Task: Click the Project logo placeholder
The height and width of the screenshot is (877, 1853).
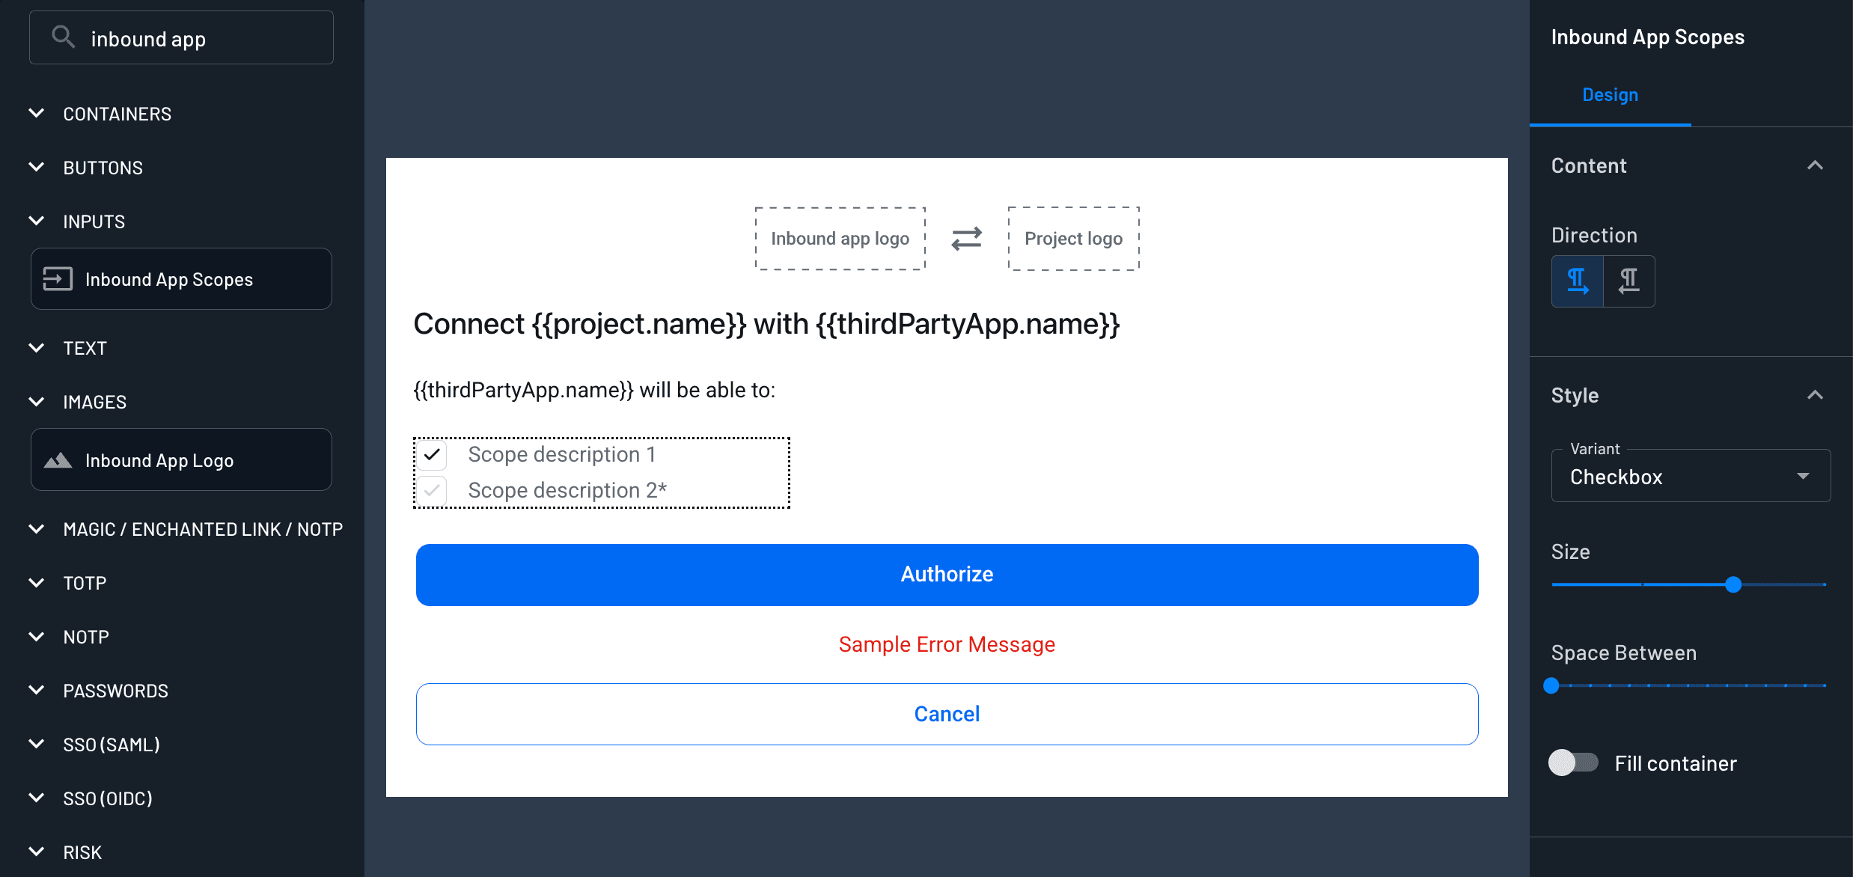Action: click(x=1073, y=238)
